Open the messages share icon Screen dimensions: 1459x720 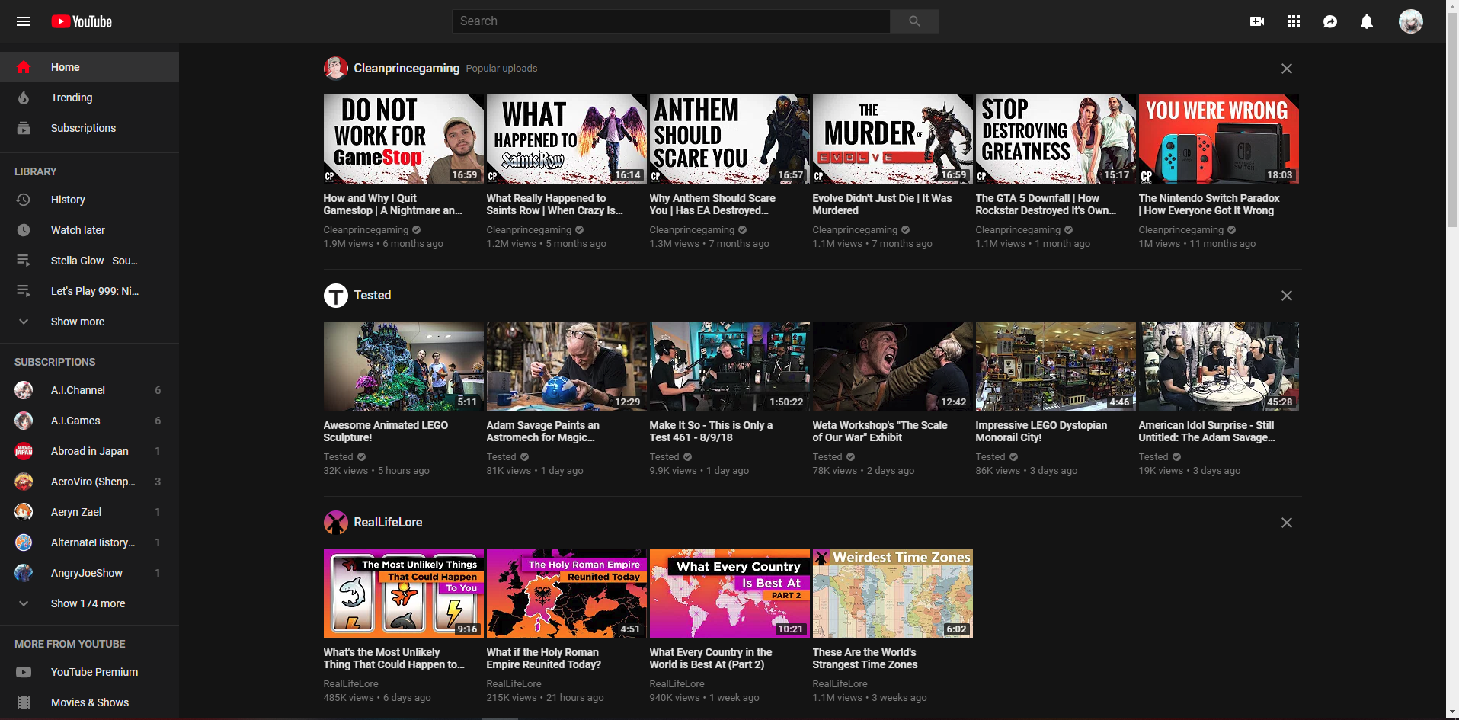[1330, 21]
